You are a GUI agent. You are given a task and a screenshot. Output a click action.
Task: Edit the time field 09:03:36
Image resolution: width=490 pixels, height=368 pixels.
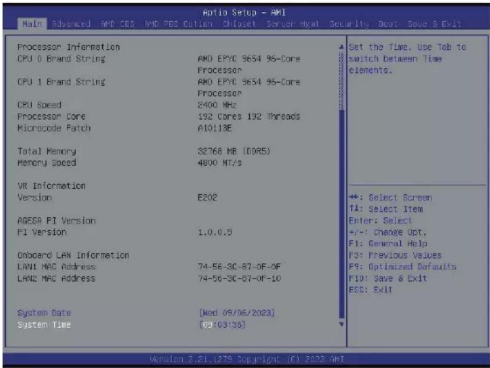[x=222, y=325]
